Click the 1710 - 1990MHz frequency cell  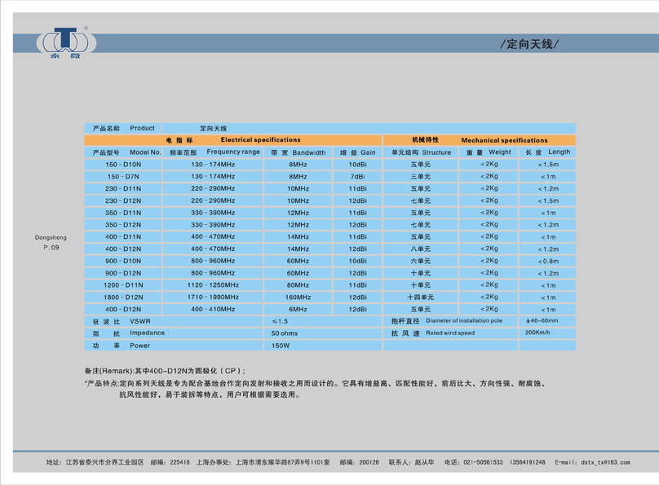(213, 298)
